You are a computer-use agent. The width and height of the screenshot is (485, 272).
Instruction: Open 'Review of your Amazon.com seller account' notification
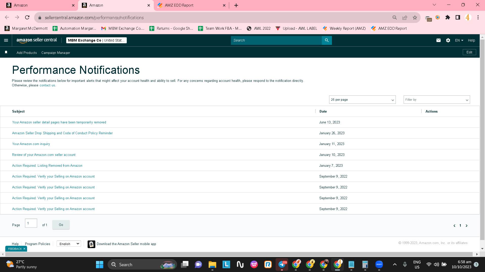pyautogui.click(x=44, y=155)
